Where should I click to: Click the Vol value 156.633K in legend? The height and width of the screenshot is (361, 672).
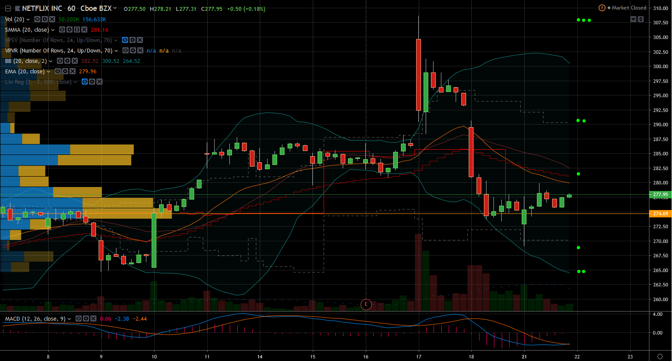point(94,20)
